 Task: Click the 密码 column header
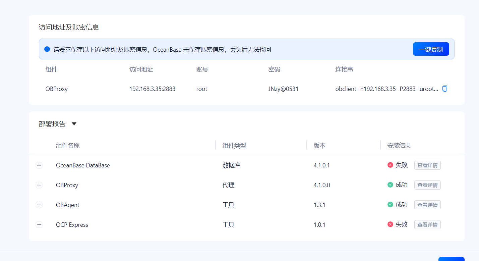click(274, 69)
